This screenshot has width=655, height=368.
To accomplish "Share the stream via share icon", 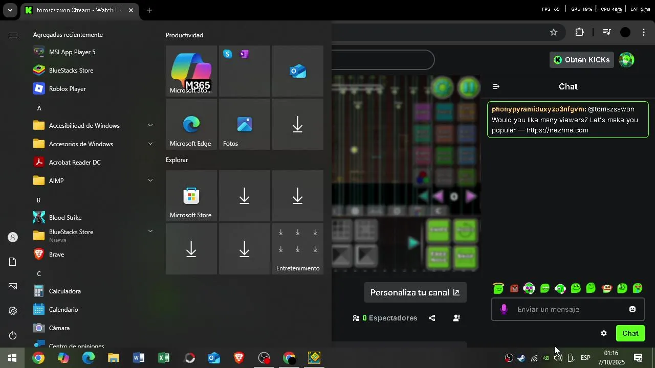I will (432, 318).
